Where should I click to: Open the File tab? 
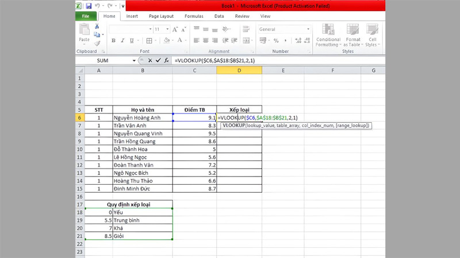click(86, 17)
